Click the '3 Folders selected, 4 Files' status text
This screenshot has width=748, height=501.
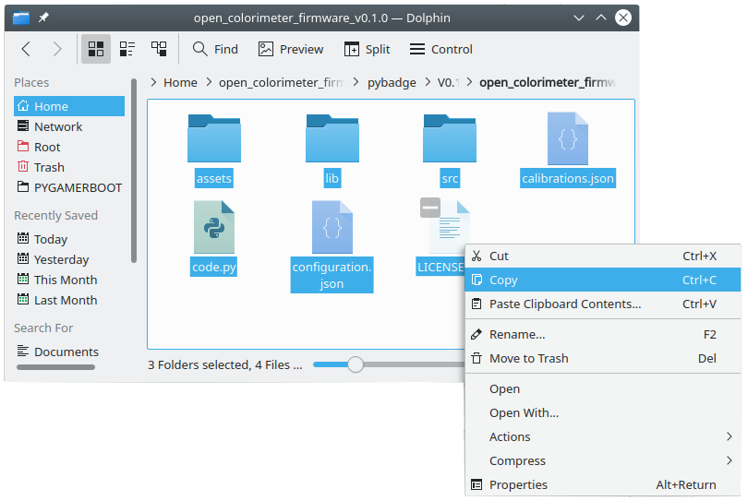coord(224,364)
